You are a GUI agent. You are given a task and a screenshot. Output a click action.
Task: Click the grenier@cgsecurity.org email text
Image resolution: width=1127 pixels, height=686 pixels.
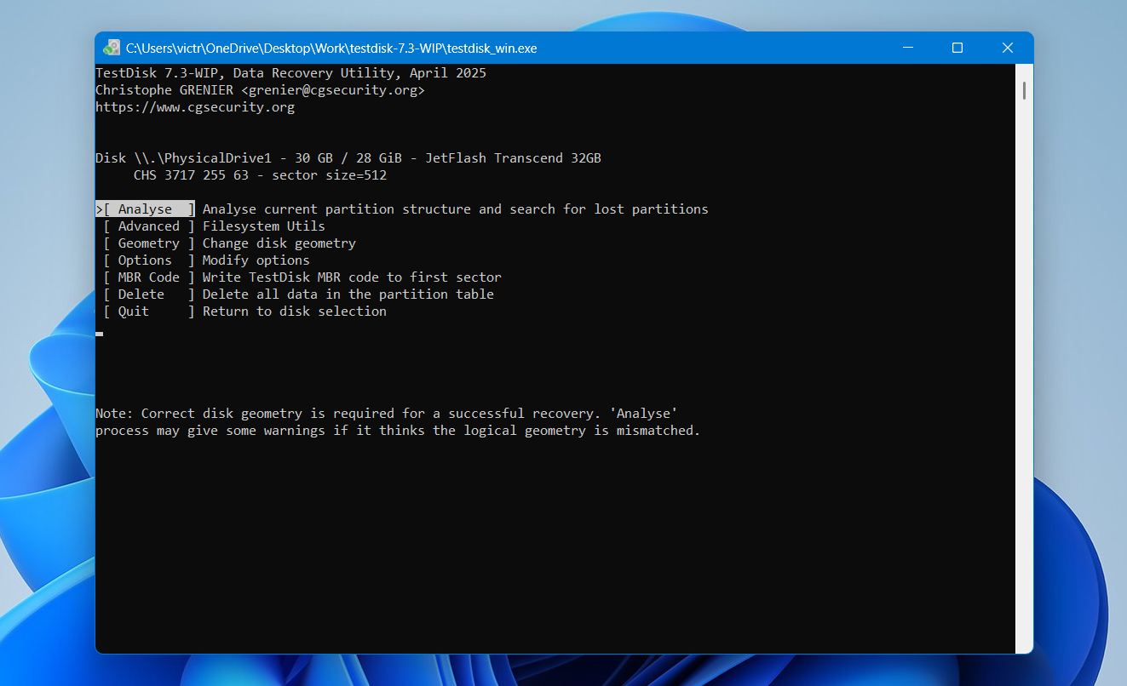[333, 90]
